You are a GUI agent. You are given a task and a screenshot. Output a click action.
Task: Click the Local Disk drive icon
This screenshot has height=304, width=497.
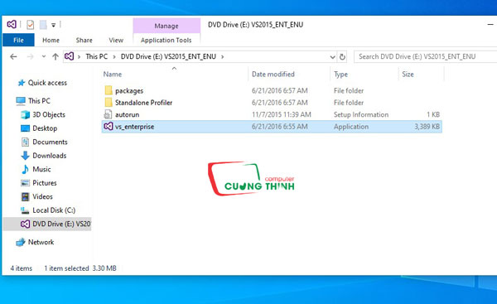(25, 210)
